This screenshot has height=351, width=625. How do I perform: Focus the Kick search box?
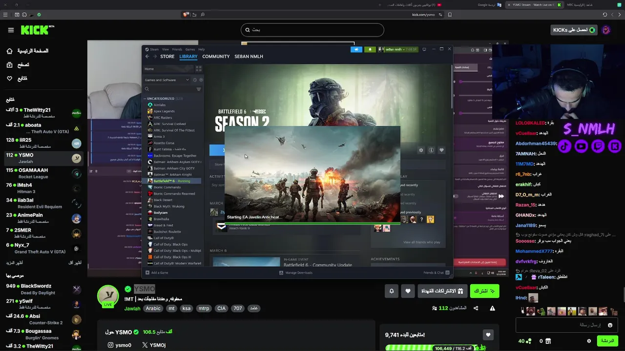(x=312, y=30)
